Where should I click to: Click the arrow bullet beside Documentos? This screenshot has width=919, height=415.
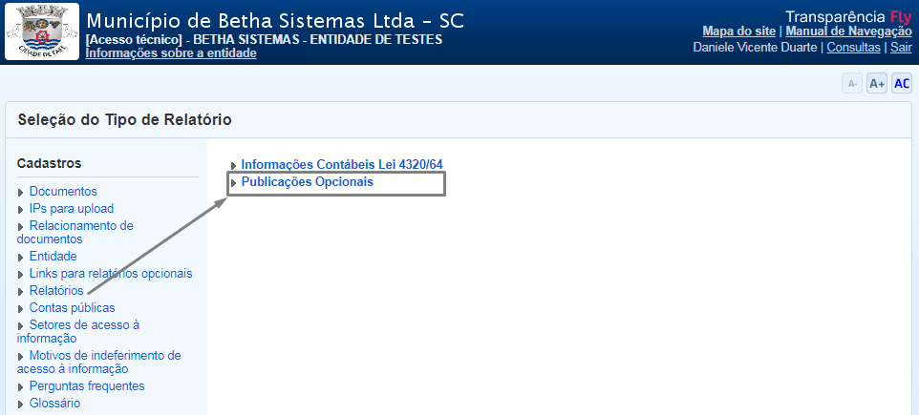(x=21, y=193)
